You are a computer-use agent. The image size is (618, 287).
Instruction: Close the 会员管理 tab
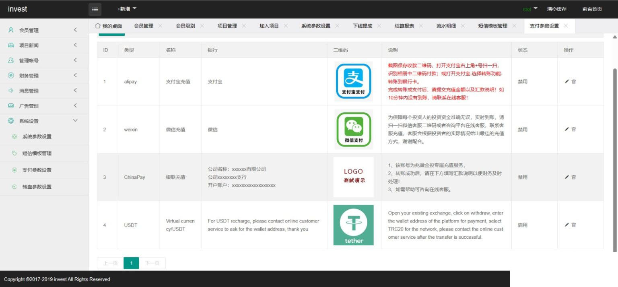coord(161,26)
